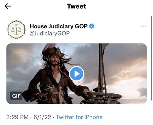
Task: Click the Tweet header title
Action: [x=76, y=6]
